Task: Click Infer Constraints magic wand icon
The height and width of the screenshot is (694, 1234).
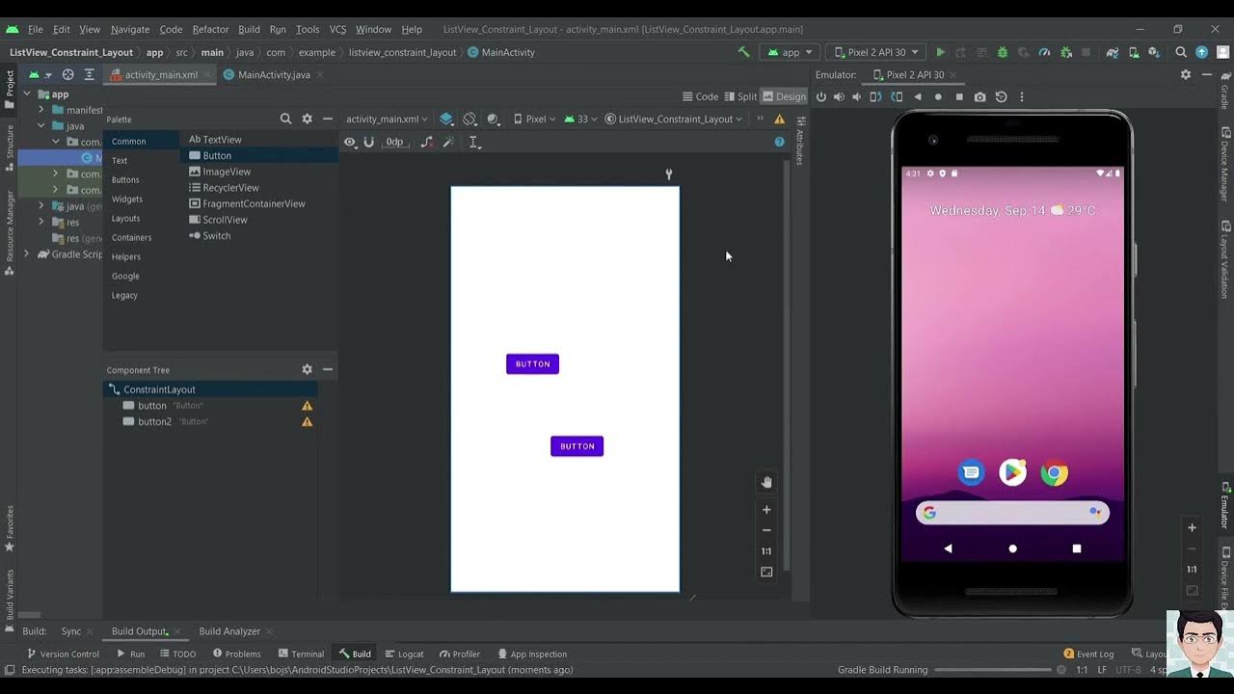Action: pos(448,142)
